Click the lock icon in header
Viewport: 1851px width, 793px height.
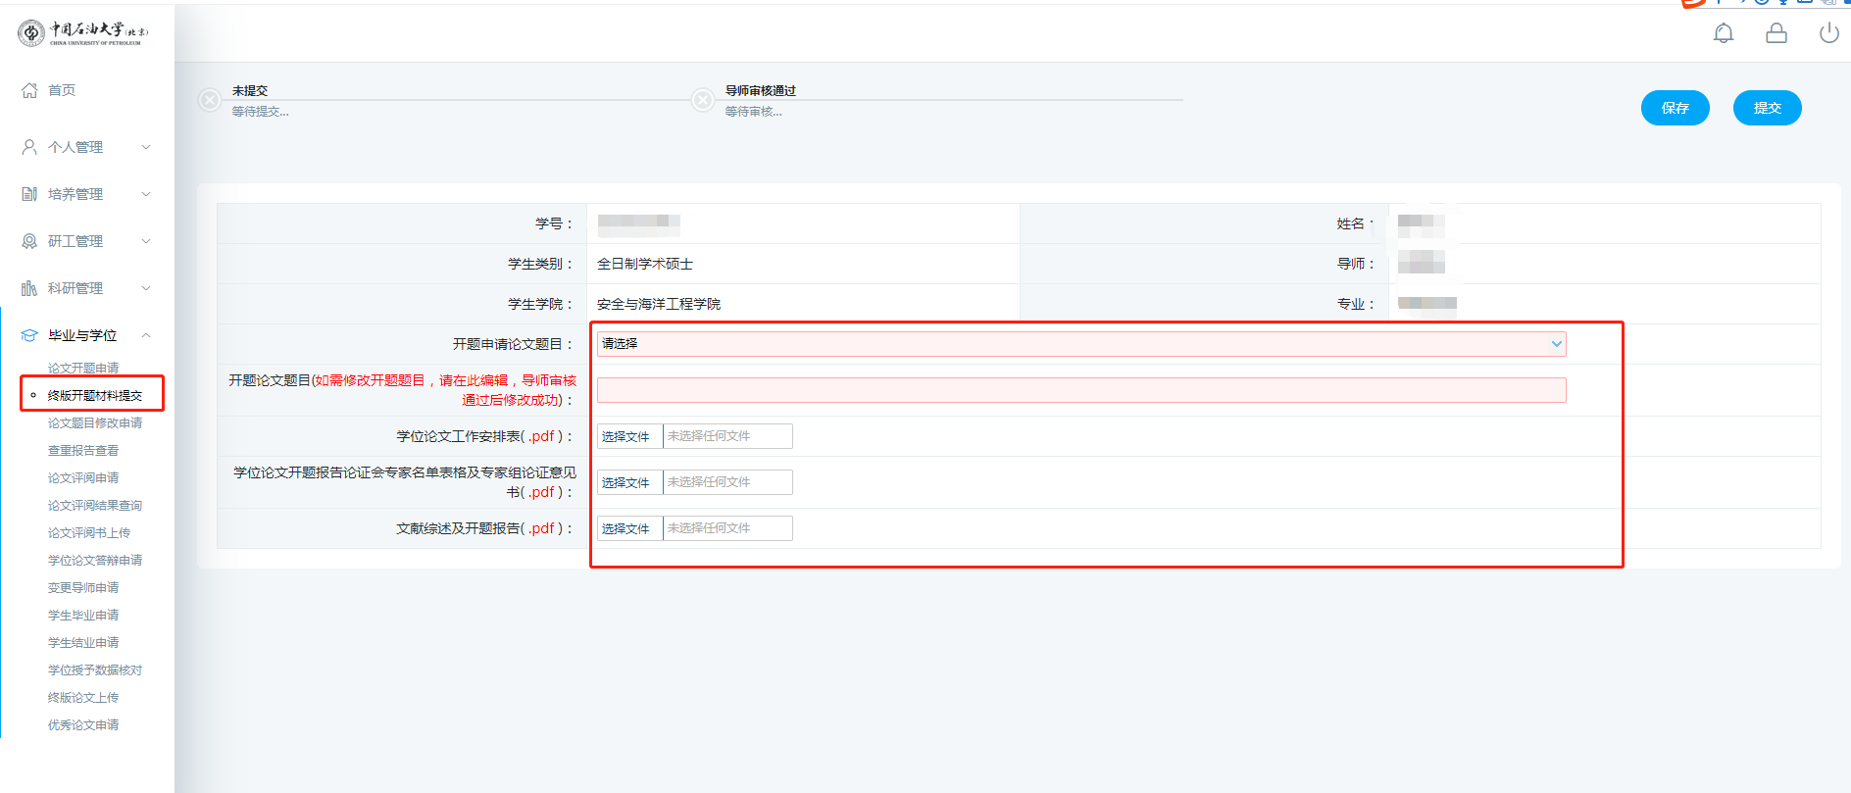[1776, 34]
